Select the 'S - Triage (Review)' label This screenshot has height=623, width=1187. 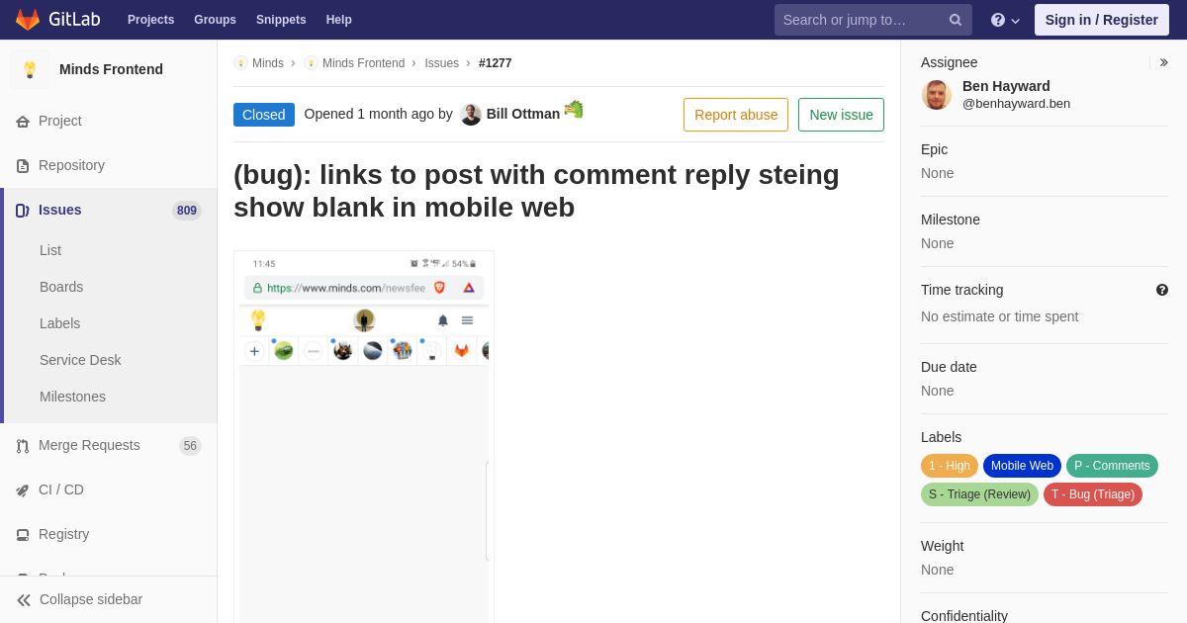979,494
